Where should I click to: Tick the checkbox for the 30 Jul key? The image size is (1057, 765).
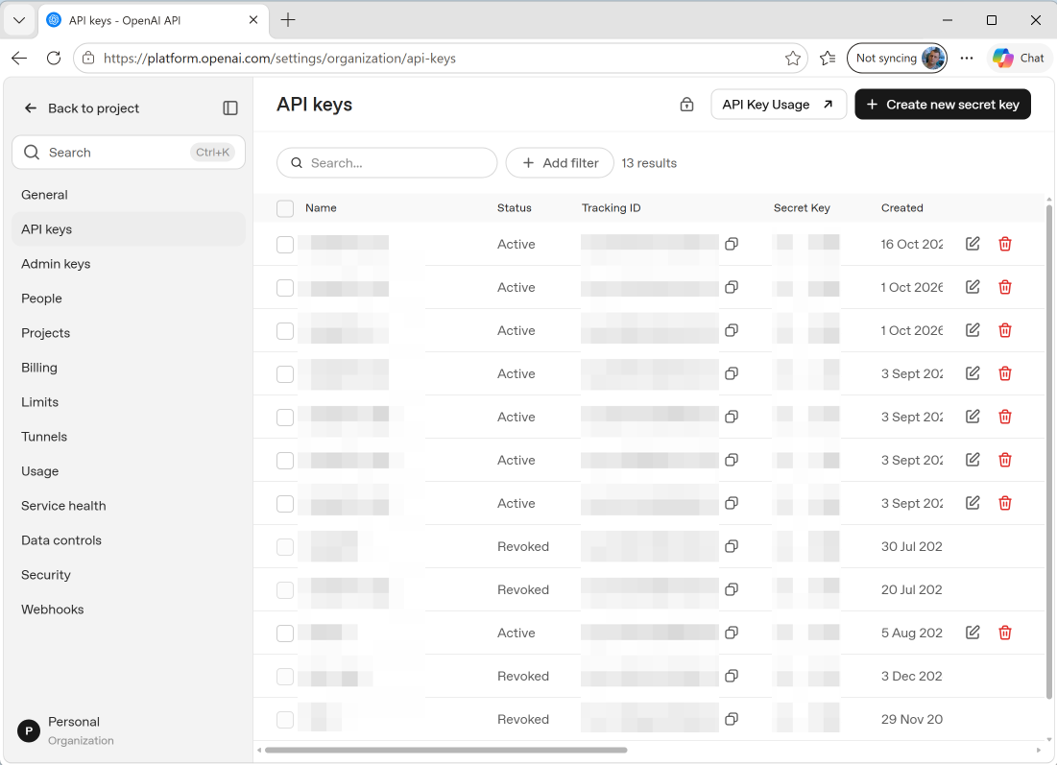pyautogui.click(x=285, y=546)
